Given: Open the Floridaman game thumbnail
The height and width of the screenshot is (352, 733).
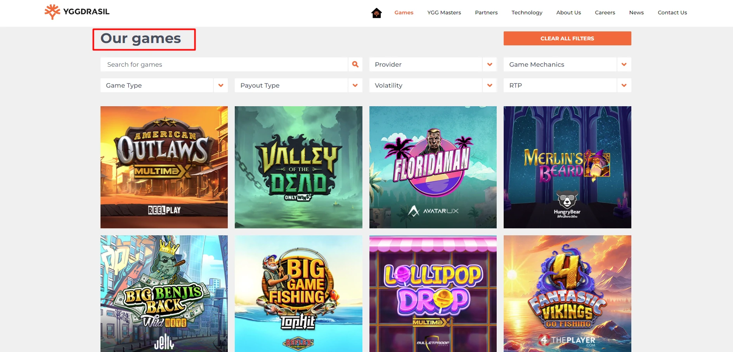Looking at the screenshot, I should [433, 167].
